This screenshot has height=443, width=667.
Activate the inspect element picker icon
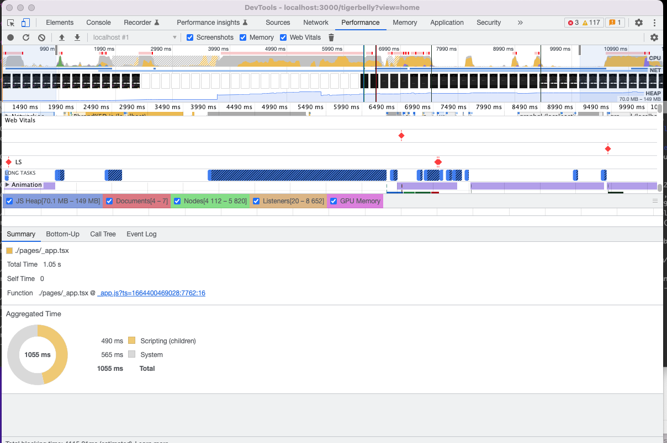pyautogui.click(x=10, y=23)
